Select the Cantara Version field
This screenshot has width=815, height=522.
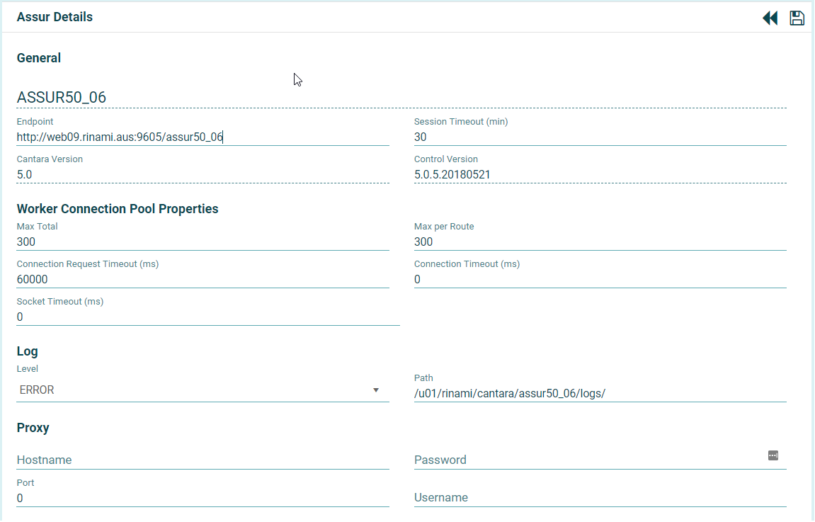pos(203,174)
